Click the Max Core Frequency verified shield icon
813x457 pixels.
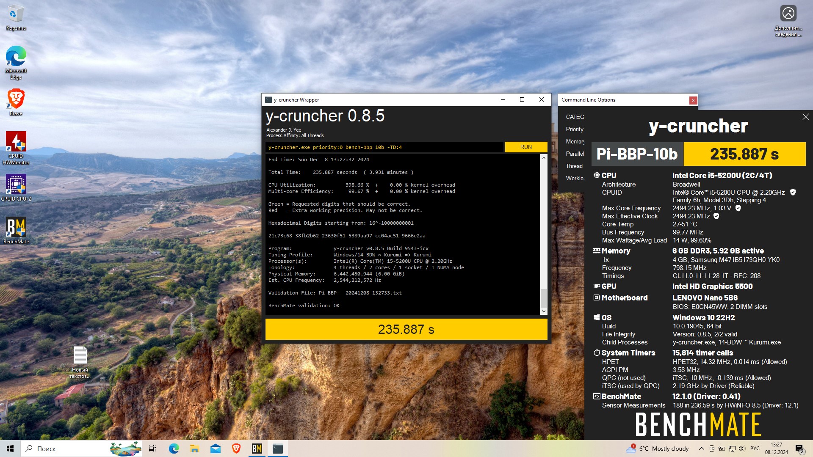pyautogui.click(x=738, y=208)
